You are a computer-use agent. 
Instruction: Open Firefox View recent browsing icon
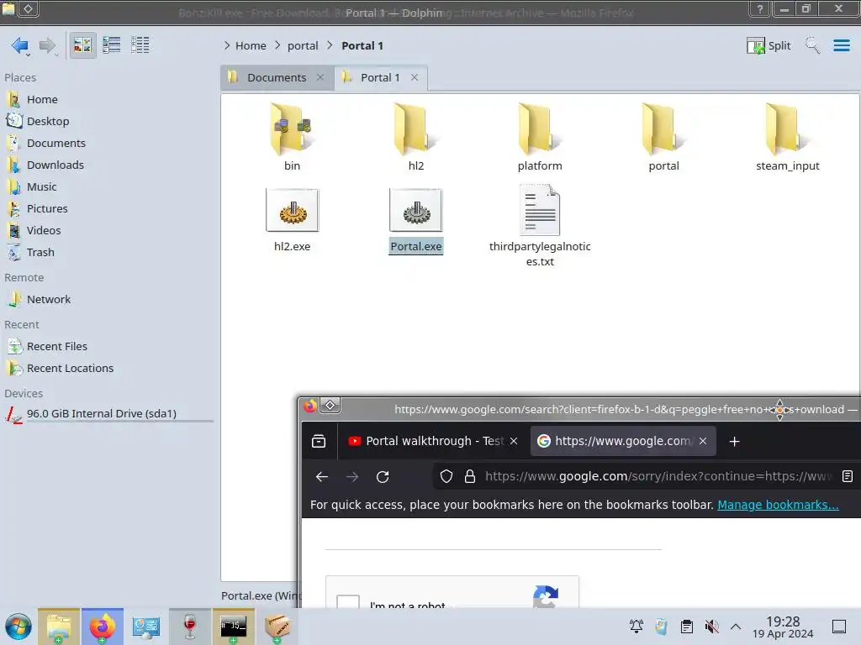[x=319, y=442]
